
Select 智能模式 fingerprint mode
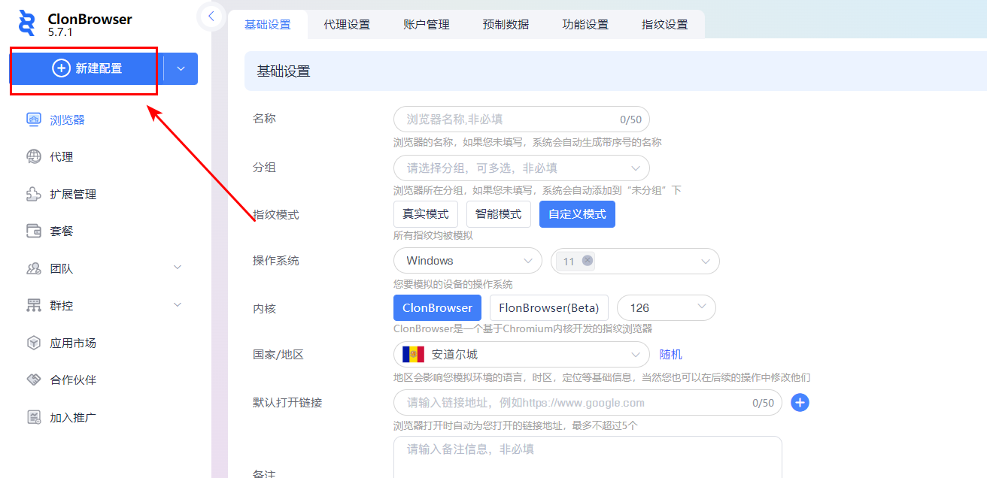(499, 214)
